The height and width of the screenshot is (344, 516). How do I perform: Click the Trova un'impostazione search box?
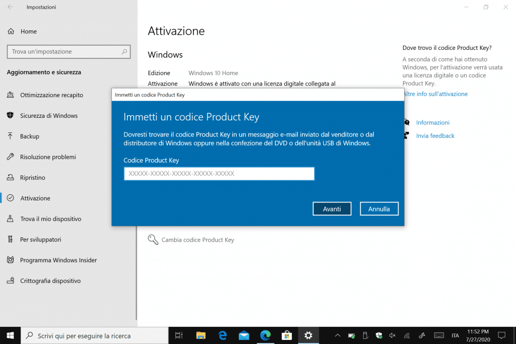(64, 51)
